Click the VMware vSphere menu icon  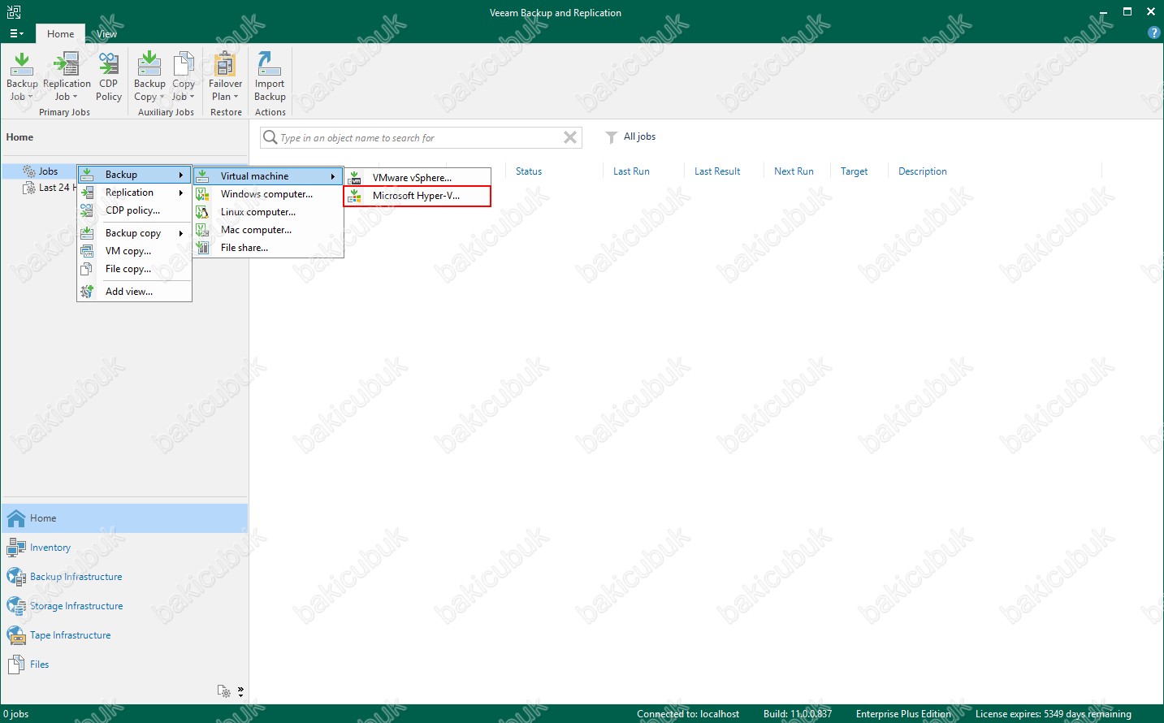(x=355, y=178)
